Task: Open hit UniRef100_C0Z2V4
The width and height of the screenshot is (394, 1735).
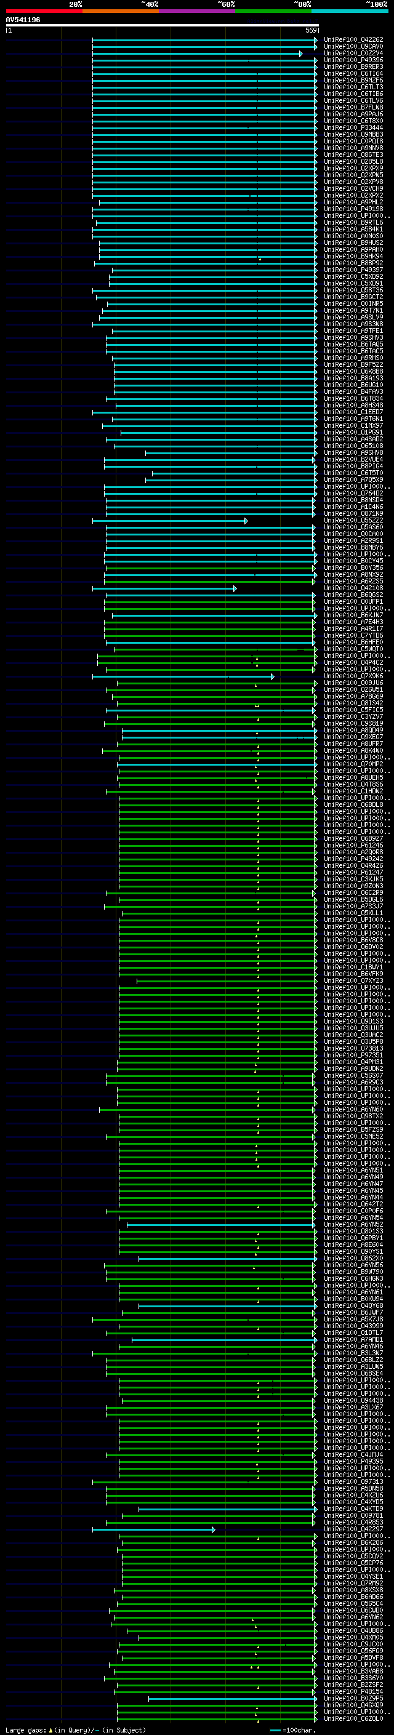Action: [353, 53]
